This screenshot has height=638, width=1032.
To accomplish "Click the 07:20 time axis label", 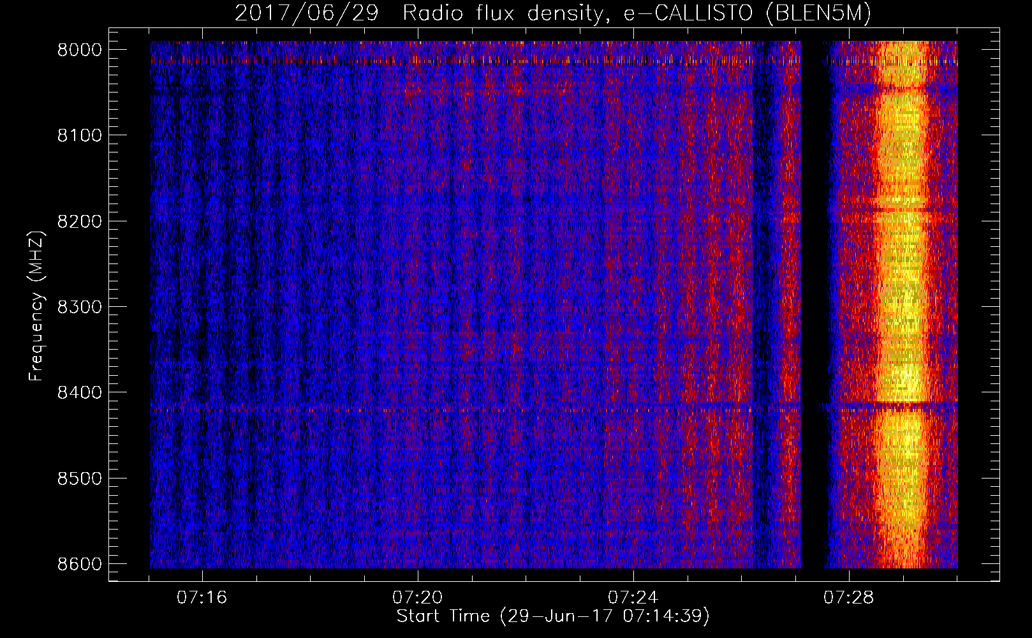I will [x=418, y=598].
